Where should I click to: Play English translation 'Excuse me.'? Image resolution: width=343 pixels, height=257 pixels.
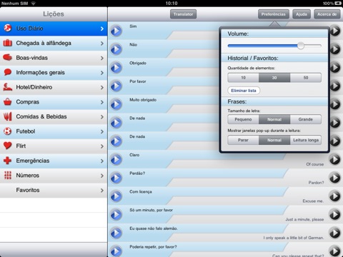pyautogui.click(x=335, y=196)
